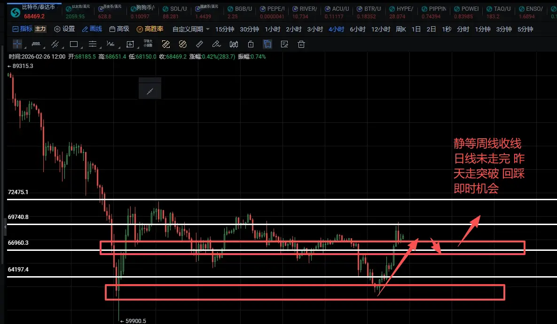Open the ACU/U ticker tab
The width and height of the screenshot is (557, 324).
tap(337, 11)
